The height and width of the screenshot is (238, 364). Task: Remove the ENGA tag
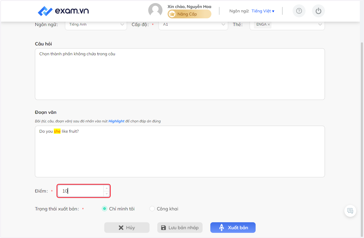click(x=269, y=25)
